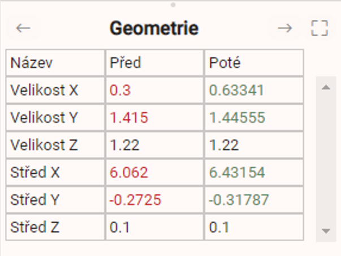341x256 pixels.
Task: Click the 6.43154 value in the Poté column
Action: click(237, 173)
